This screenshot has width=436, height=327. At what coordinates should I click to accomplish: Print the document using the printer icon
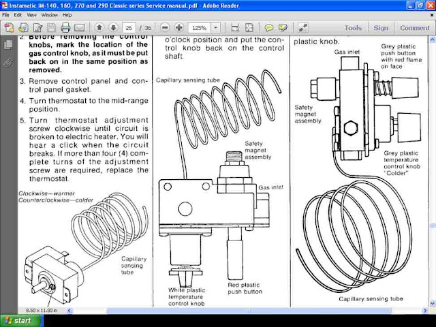click(65, 27)
